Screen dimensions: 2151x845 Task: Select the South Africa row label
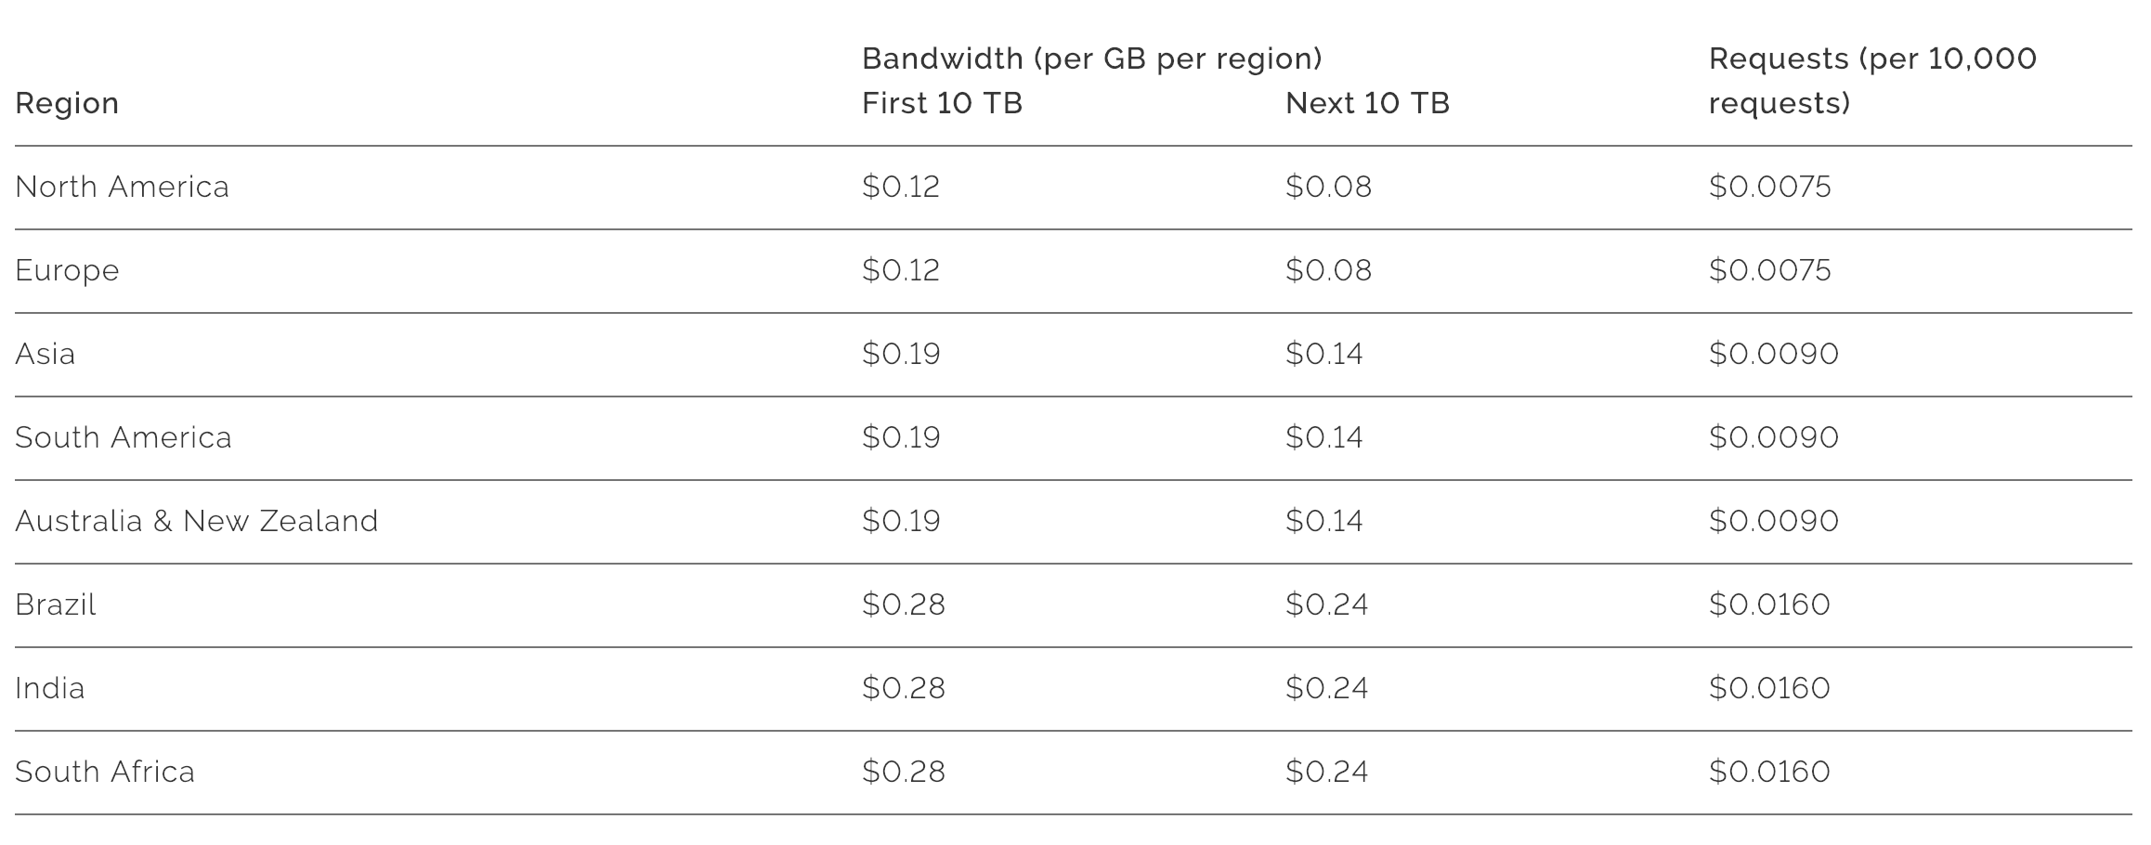pyautogui.click(x=105, y=772)
